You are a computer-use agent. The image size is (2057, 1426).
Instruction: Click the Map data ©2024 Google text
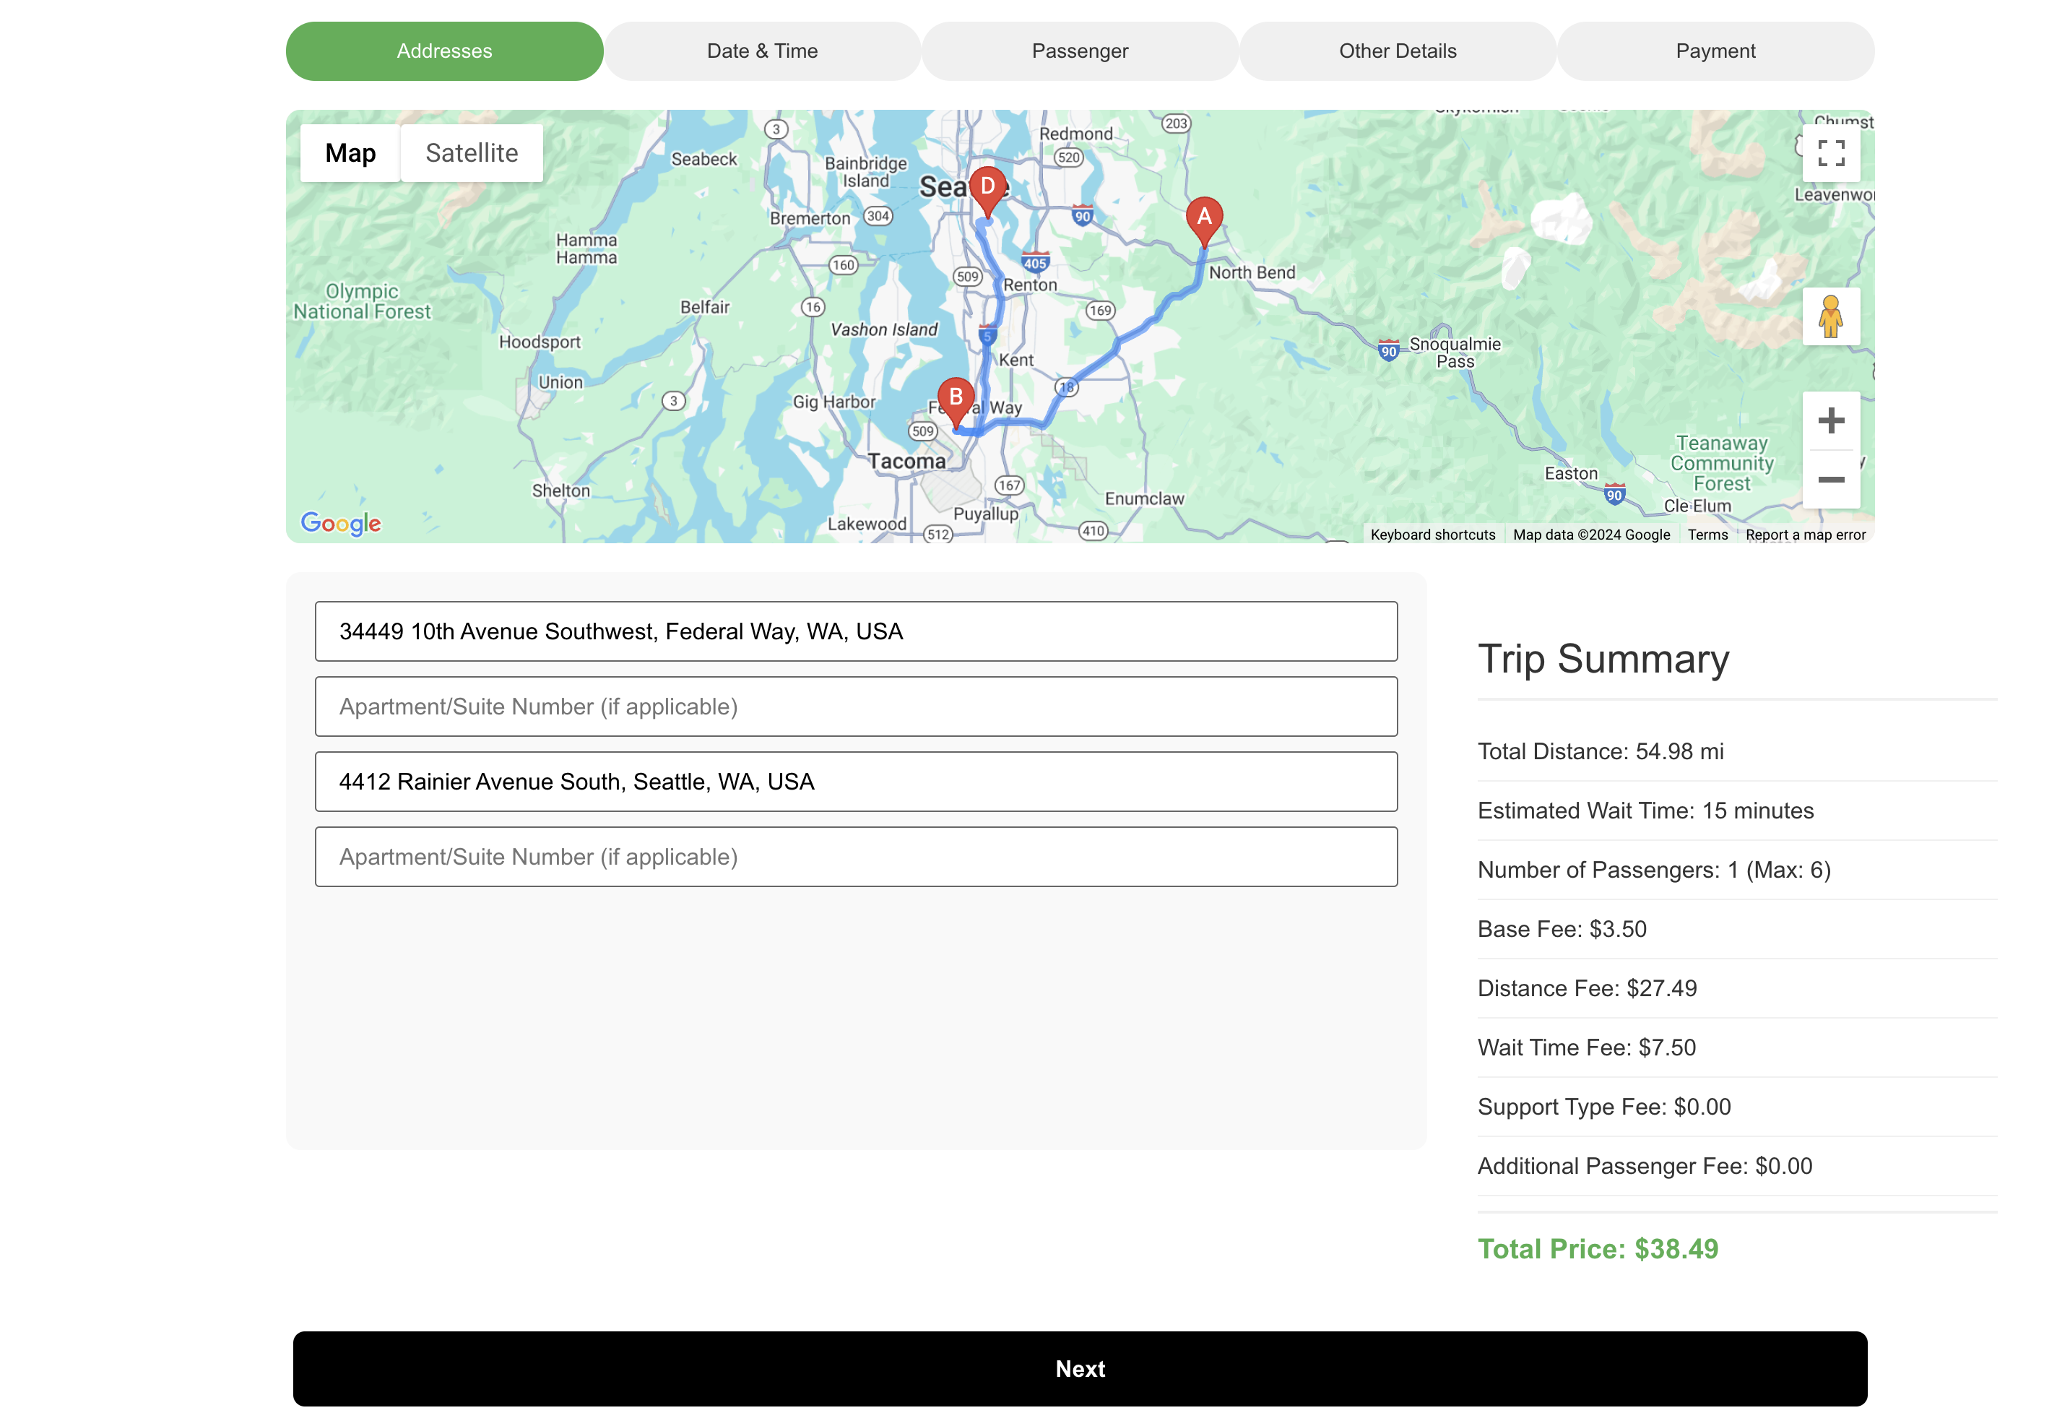[x=1590, y=535]
